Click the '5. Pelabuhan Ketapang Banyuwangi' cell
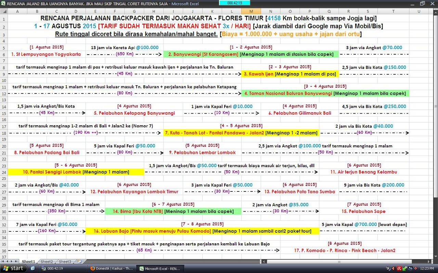The width and height of the screenshot is (438, 273). tap(134, 113)
